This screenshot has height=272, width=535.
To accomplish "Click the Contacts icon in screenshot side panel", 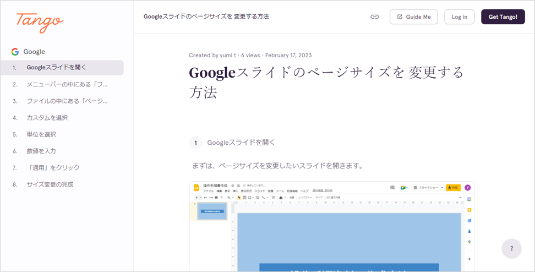I will (x=469, y=231).
